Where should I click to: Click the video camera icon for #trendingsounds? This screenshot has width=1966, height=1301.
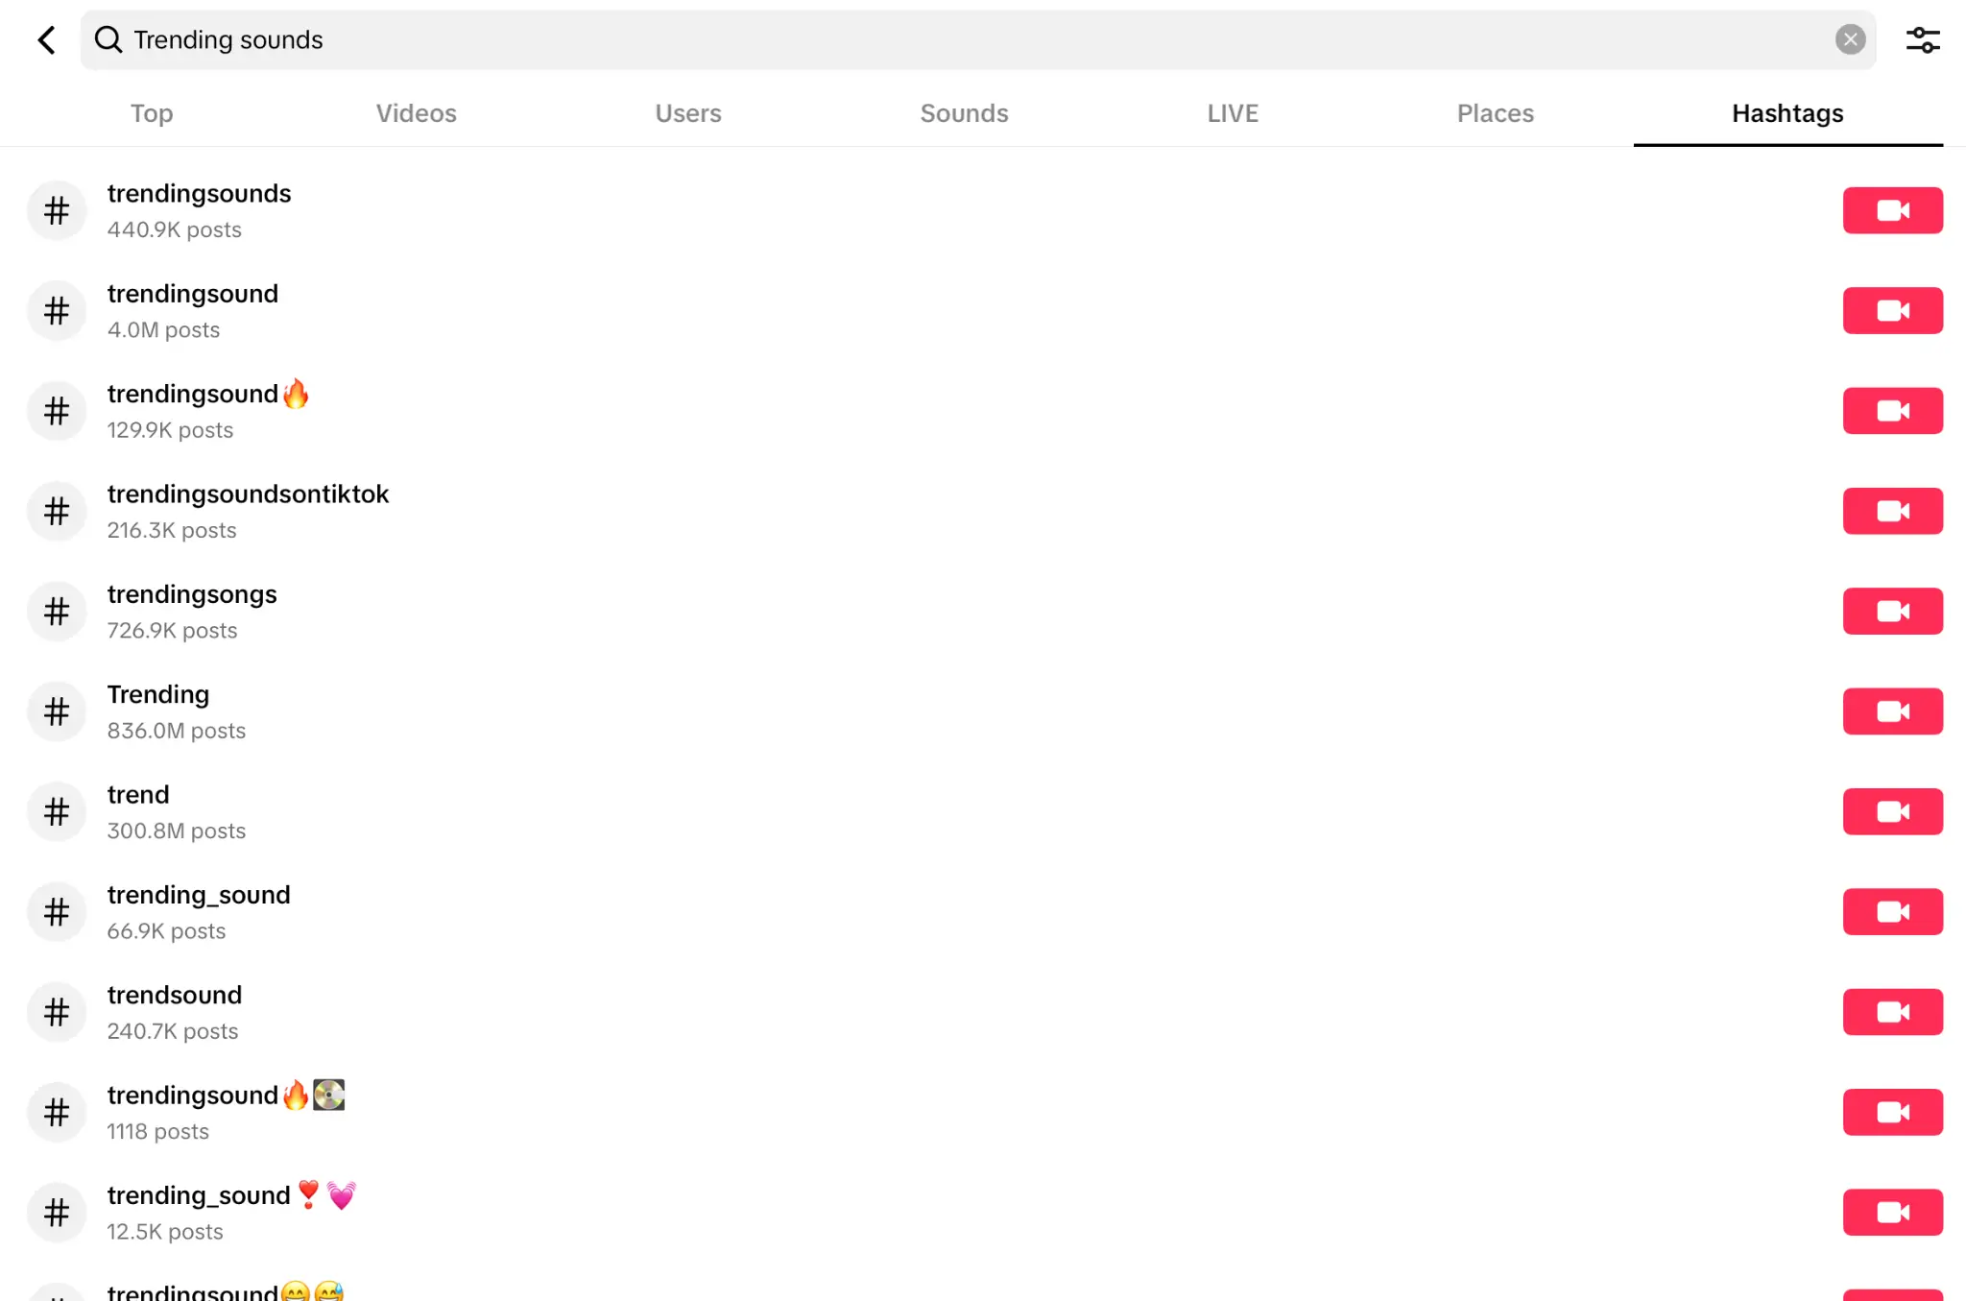pos(1892,209)
